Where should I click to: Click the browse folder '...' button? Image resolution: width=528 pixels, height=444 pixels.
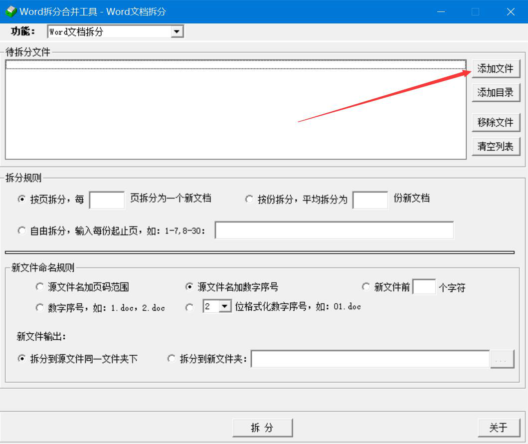pyautogui.click(x=502, y=359)
